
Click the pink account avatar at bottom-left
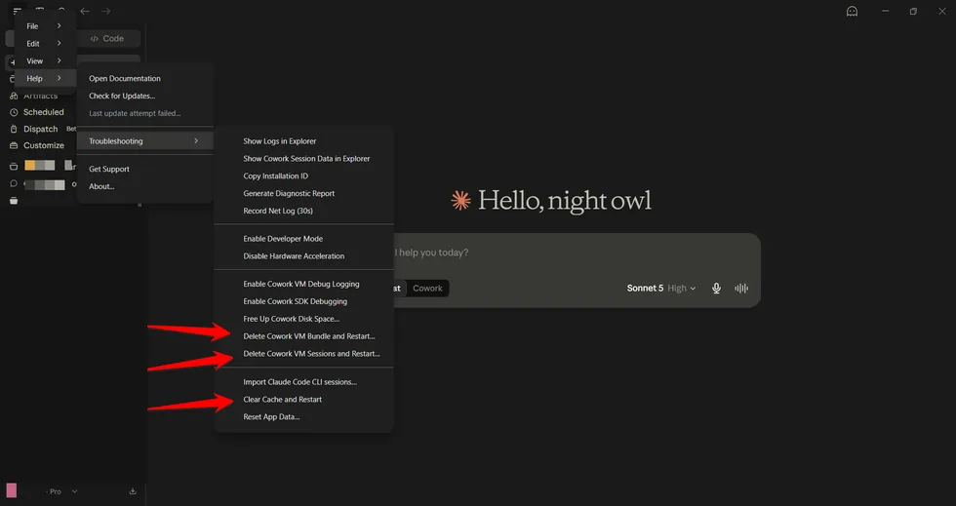pyautogui.click(x=12, y=490)
